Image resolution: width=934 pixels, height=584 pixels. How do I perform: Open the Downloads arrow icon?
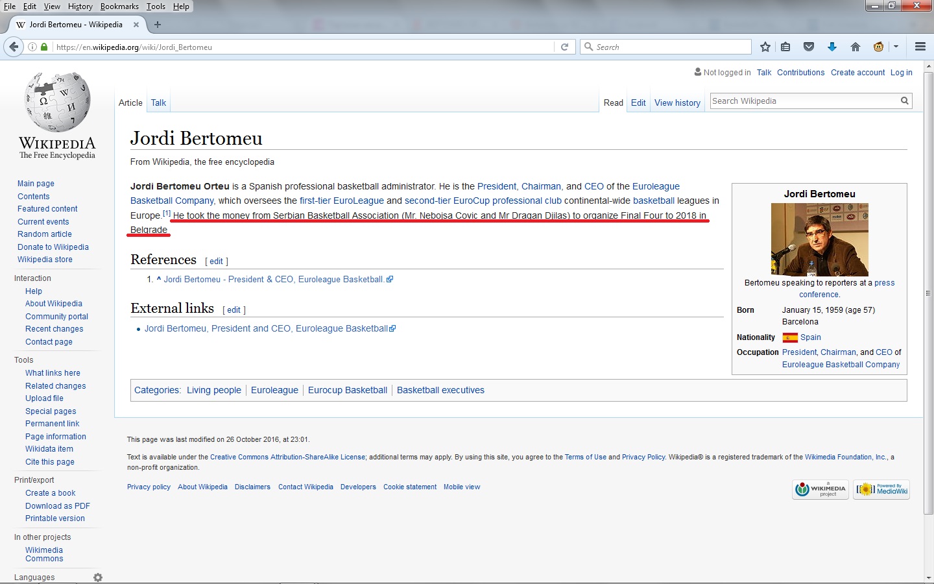coord(832,47)
